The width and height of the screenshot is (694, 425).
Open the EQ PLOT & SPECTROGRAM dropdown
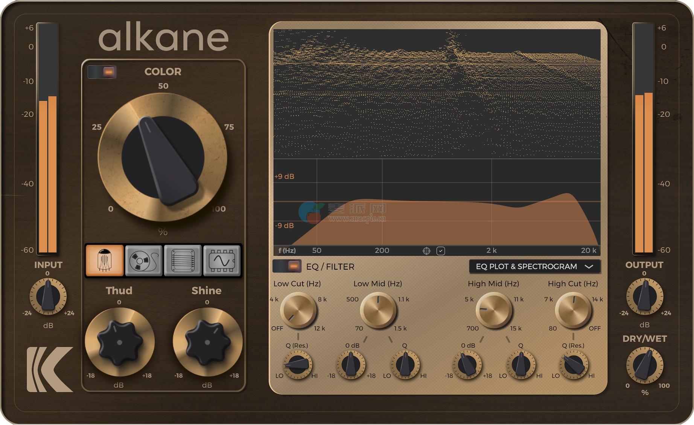click(x=534, y=267)
